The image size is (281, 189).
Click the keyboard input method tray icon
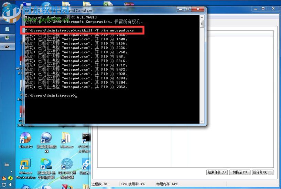pyautogui.click(x=7, y=165)
